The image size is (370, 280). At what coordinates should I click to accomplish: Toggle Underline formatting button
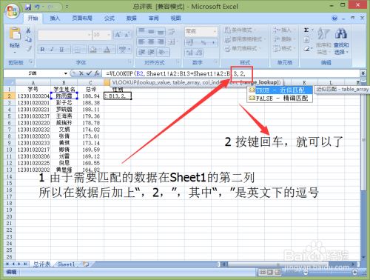coord(61,50)
